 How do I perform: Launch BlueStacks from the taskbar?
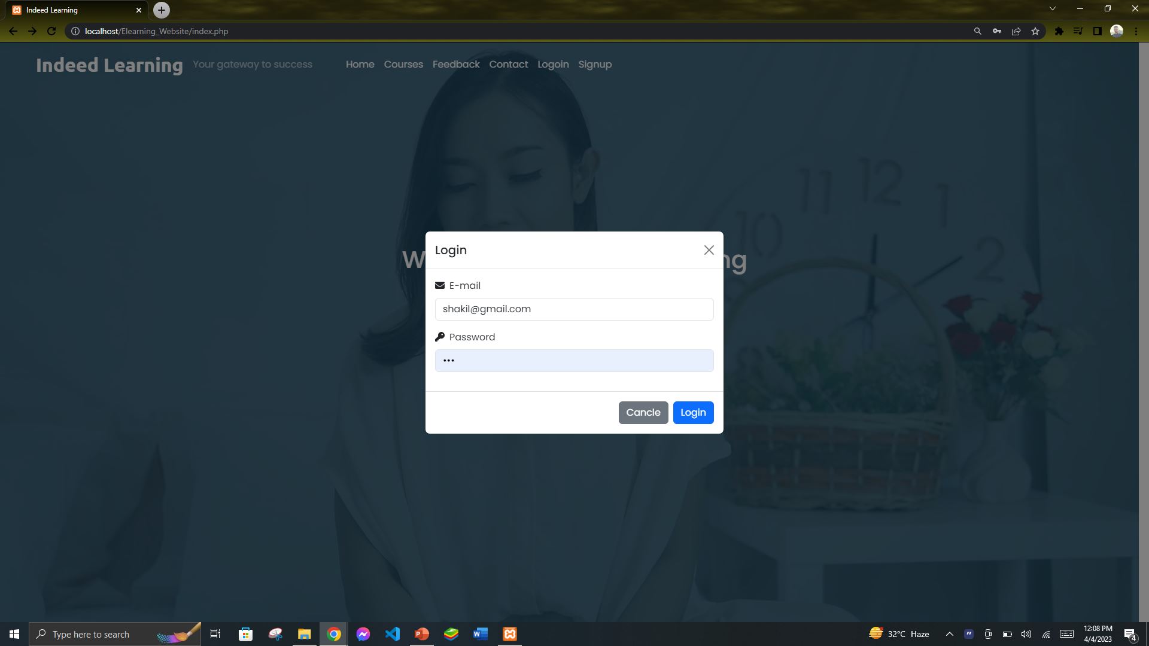pyautogui.click(x=451, y=633)
